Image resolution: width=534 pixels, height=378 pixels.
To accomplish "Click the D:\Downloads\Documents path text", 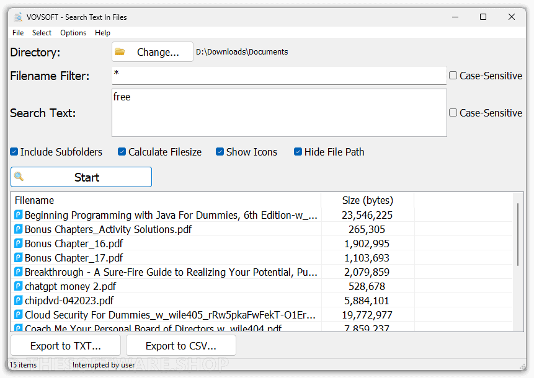I will tap(242, 51).
